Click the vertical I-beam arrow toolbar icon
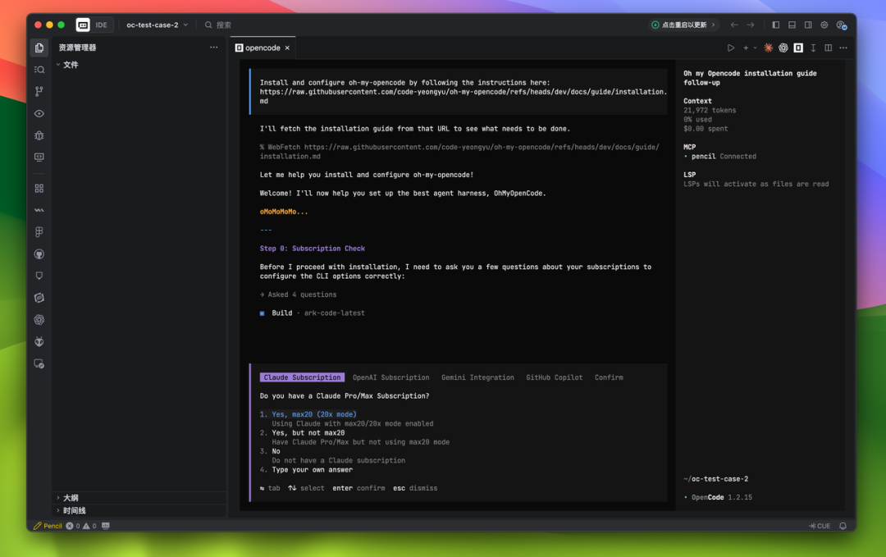Image resolution: width=886 pixels, height=557 pixels. click(813, 48)
